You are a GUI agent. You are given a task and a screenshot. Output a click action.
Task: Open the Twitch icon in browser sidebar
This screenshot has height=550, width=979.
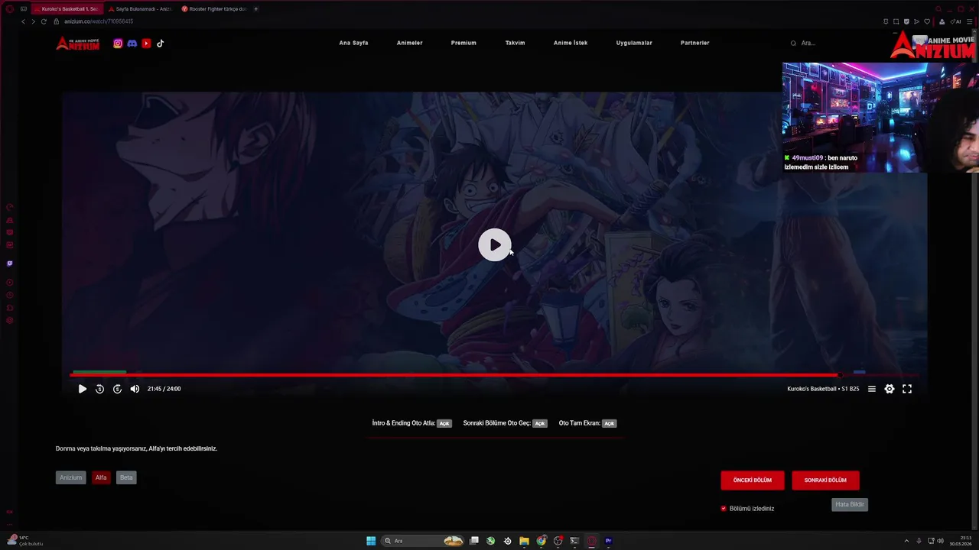click(10, 264)
